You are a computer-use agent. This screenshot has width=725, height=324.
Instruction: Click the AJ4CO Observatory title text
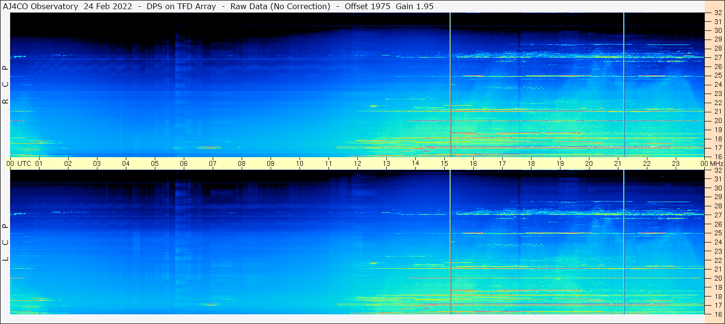[41, 6]
